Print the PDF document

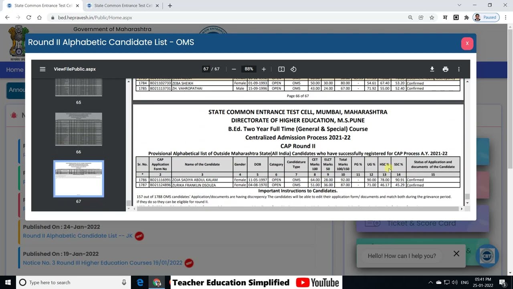[x=445, y=69]
